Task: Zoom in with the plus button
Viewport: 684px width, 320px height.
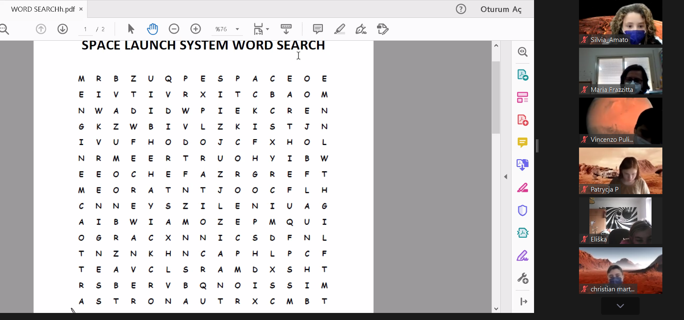Action: (x=196, y=29)
